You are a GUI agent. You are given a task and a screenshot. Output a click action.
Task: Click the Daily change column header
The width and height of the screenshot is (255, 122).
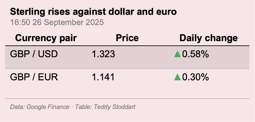[208, 38]
